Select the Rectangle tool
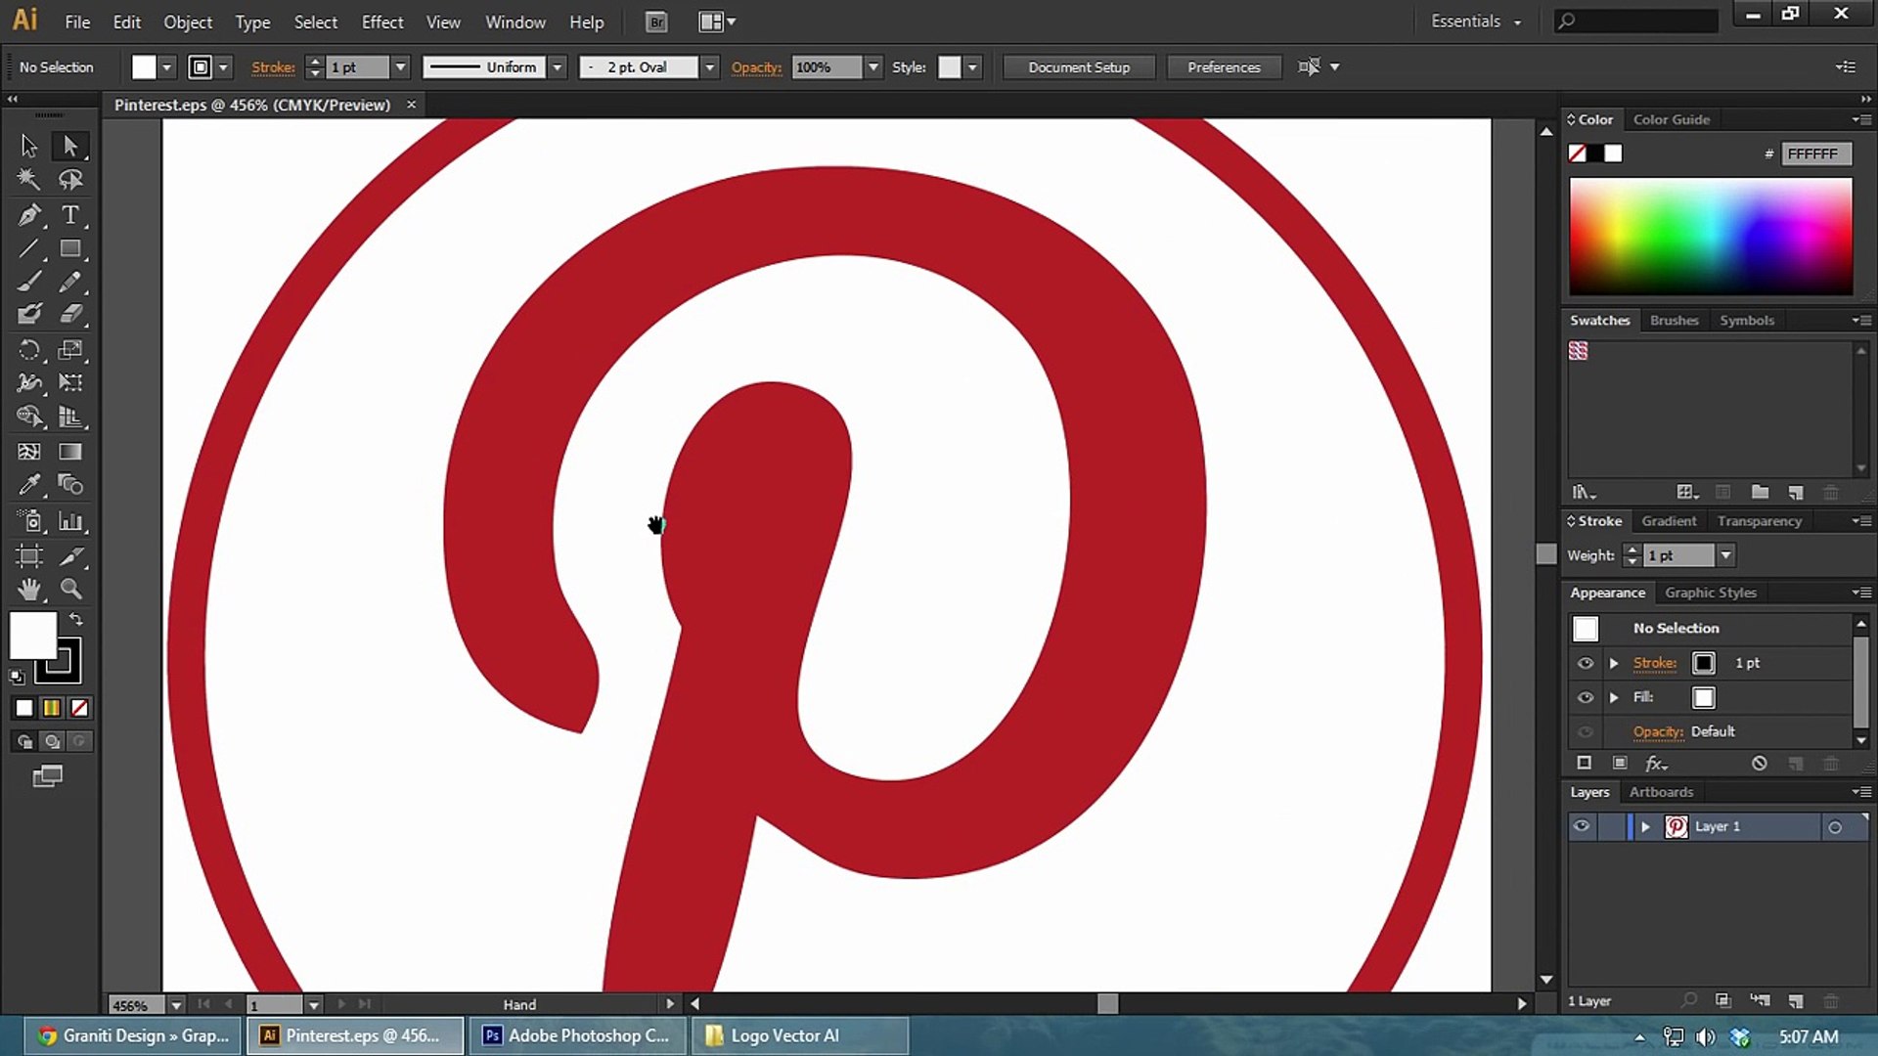The image size is (1878, 1056). (x=70, y=249)
